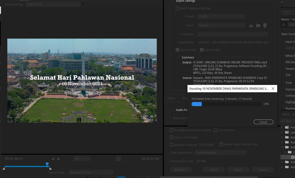Click the Delete Preset trash icon

click(265, 26)
